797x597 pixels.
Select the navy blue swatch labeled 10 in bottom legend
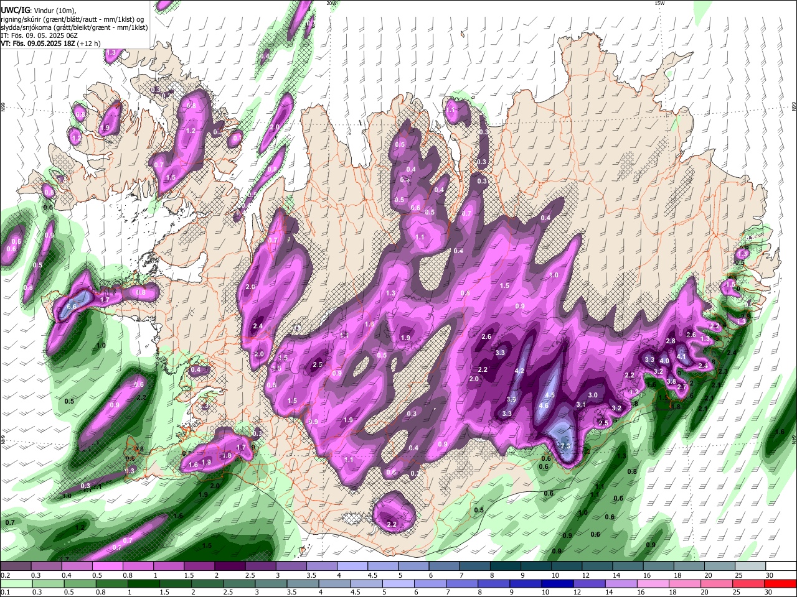(x=556, y=583)
